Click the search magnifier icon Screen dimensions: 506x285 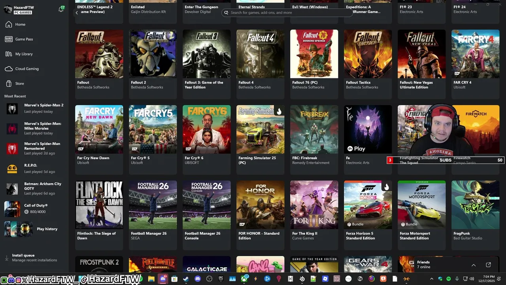pos(227,13)
